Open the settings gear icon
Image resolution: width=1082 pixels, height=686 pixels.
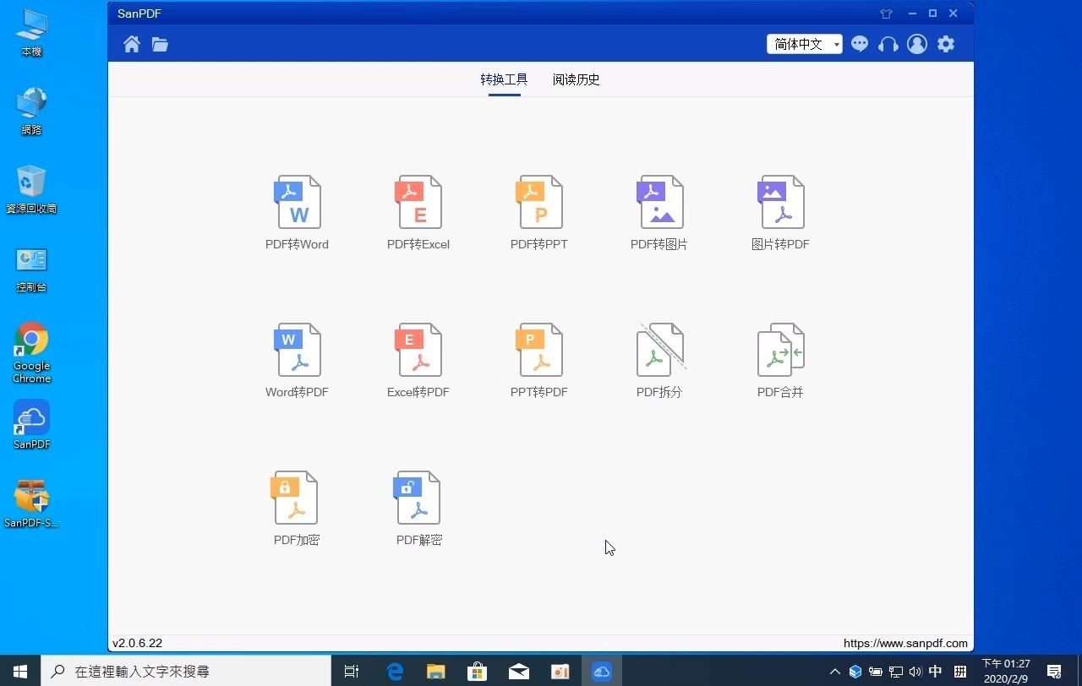pyautogui.click(x=946, y=44)
